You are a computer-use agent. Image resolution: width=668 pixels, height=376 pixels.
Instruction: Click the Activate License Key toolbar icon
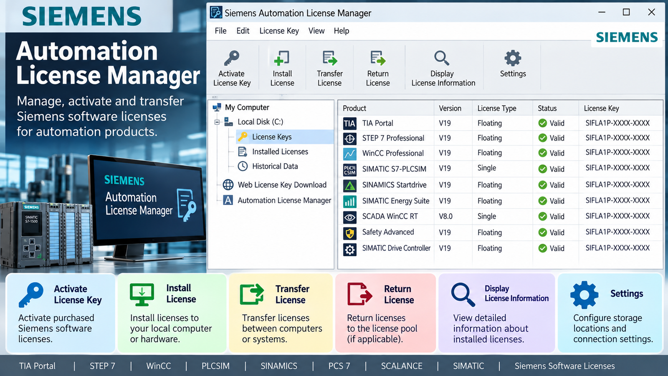tap(232, 58)
